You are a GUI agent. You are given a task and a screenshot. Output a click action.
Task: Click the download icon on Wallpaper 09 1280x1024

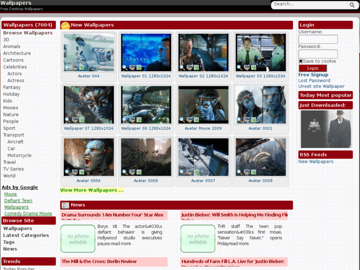coord(139,120)
